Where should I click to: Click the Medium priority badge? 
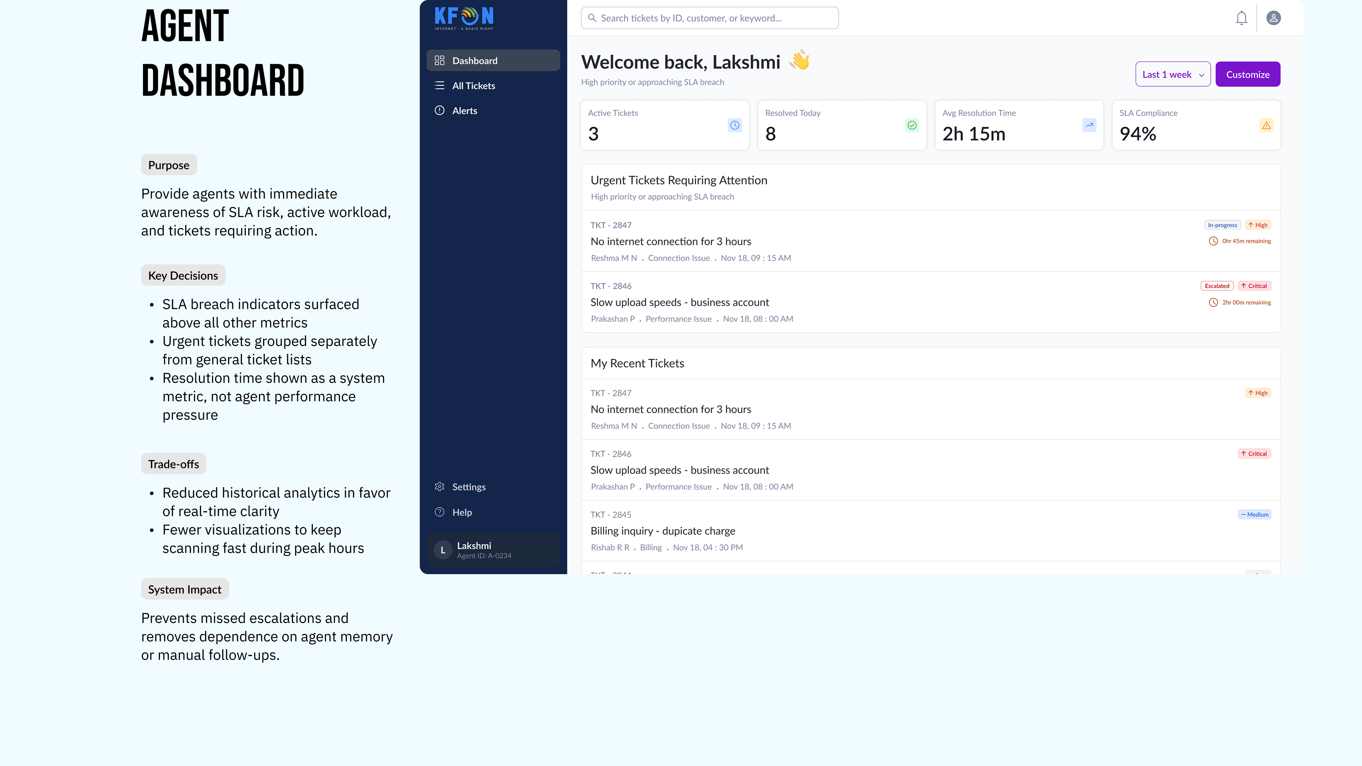(1255, 514)
